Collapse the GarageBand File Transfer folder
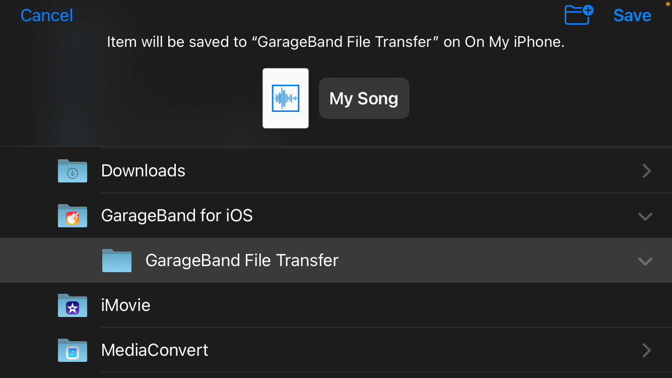672x378 pixels. [645, 262]
